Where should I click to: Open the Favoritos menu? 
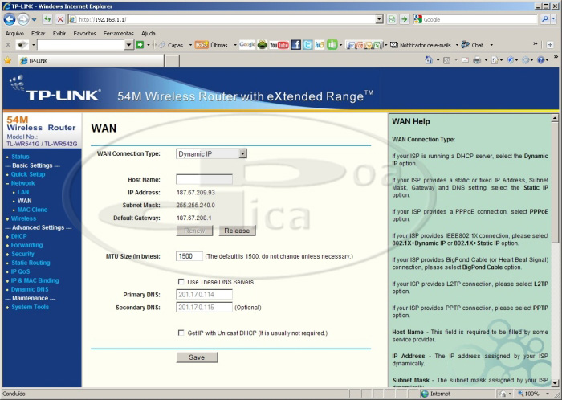tap(84, 34)
